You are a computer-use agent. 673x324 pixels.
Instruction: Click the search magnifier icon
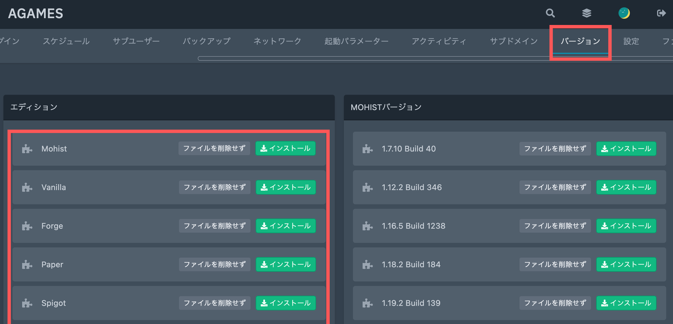pos(550,13)
